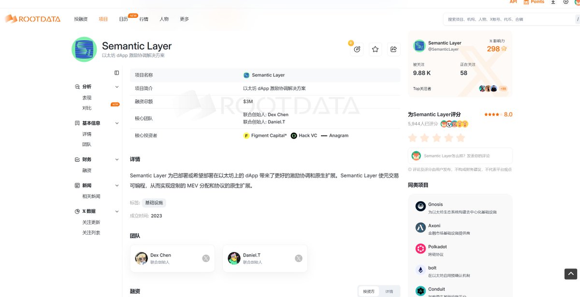Screen dimensions: 580x297
Task: Go to 团队 in sidebar
Action: click(x=87, y=144)
